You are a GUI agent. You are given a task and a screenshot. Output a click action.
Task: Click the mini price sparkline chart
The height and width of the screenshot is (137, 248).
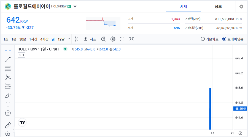click(103, 23)
